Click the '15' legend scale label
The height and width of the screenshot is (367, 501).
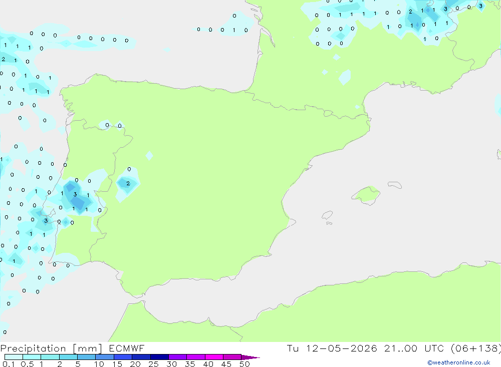[x=117, y=364]
